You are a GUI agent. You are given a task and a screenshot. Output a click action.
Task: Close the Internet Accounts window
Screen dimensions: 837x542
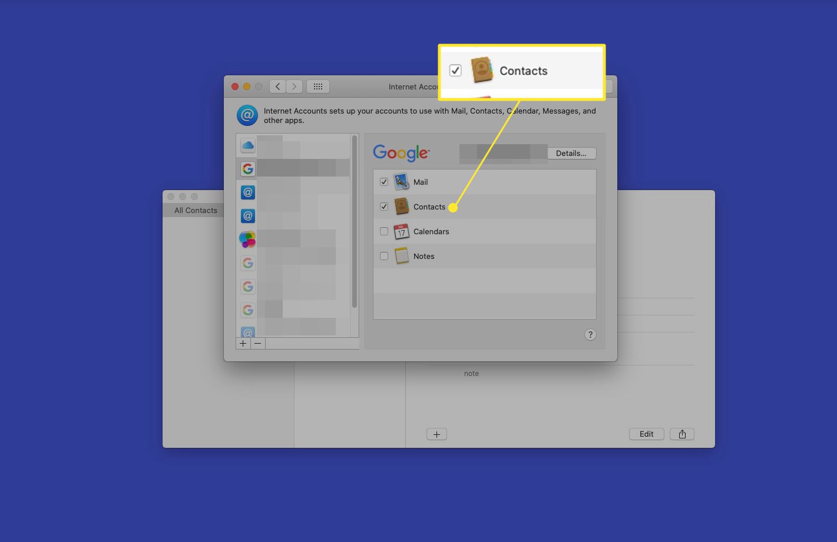click(x=235, y=87)
